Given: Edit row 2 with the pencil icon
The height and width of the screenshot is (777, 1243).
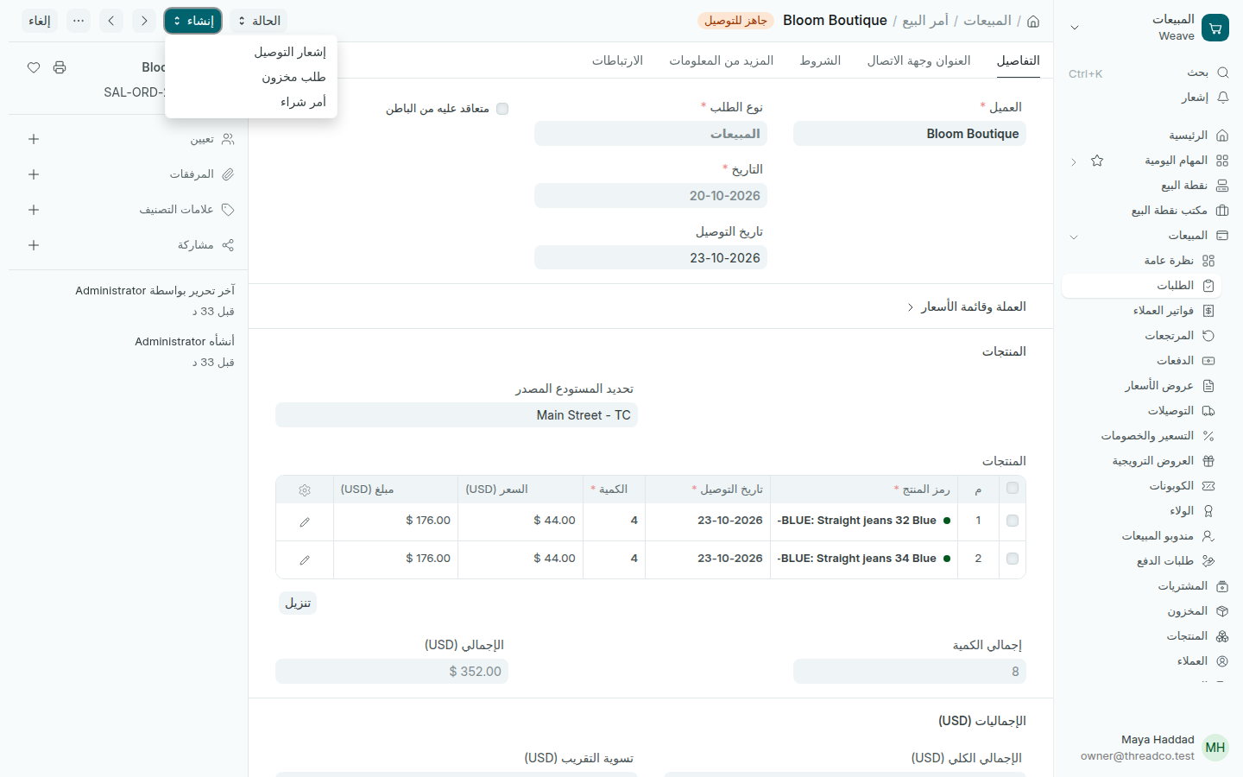Looking at the screenshot, I should (305, 559).
